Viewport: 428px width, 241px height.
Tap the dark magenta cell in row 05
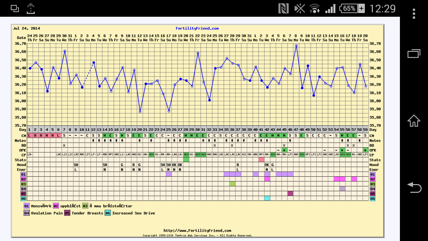(x=290, y=193)
